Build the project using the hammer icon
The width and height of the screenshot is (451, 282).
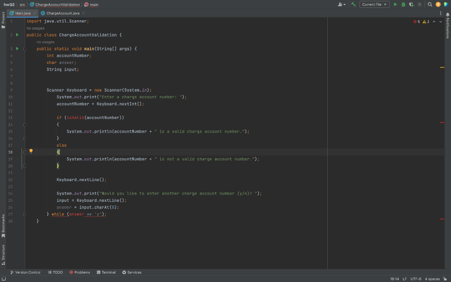pos(352,4)
